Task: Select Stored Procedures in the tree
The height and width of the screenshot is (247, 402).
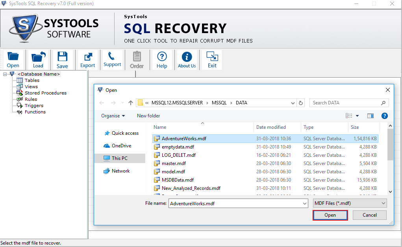Action: pos(45,93)
